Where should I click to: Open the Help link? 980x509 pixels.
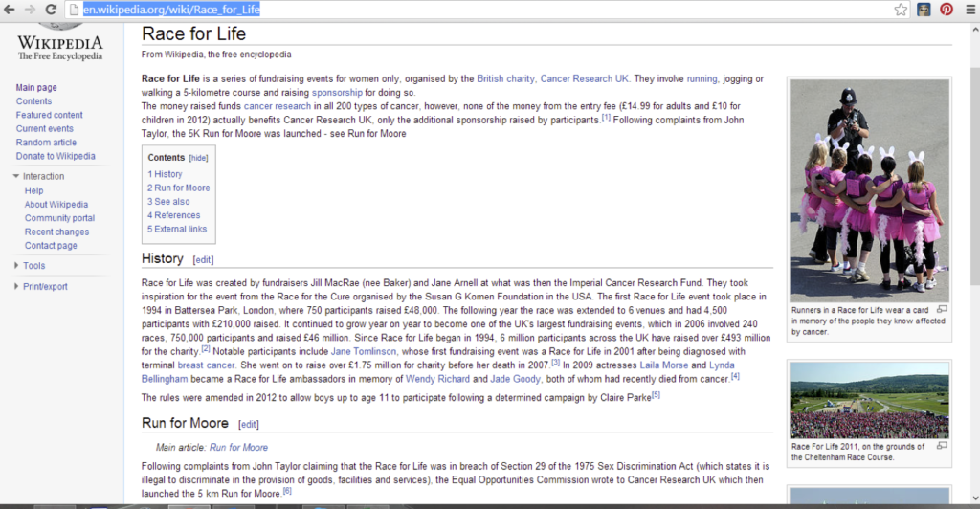[x=33, y=190]
